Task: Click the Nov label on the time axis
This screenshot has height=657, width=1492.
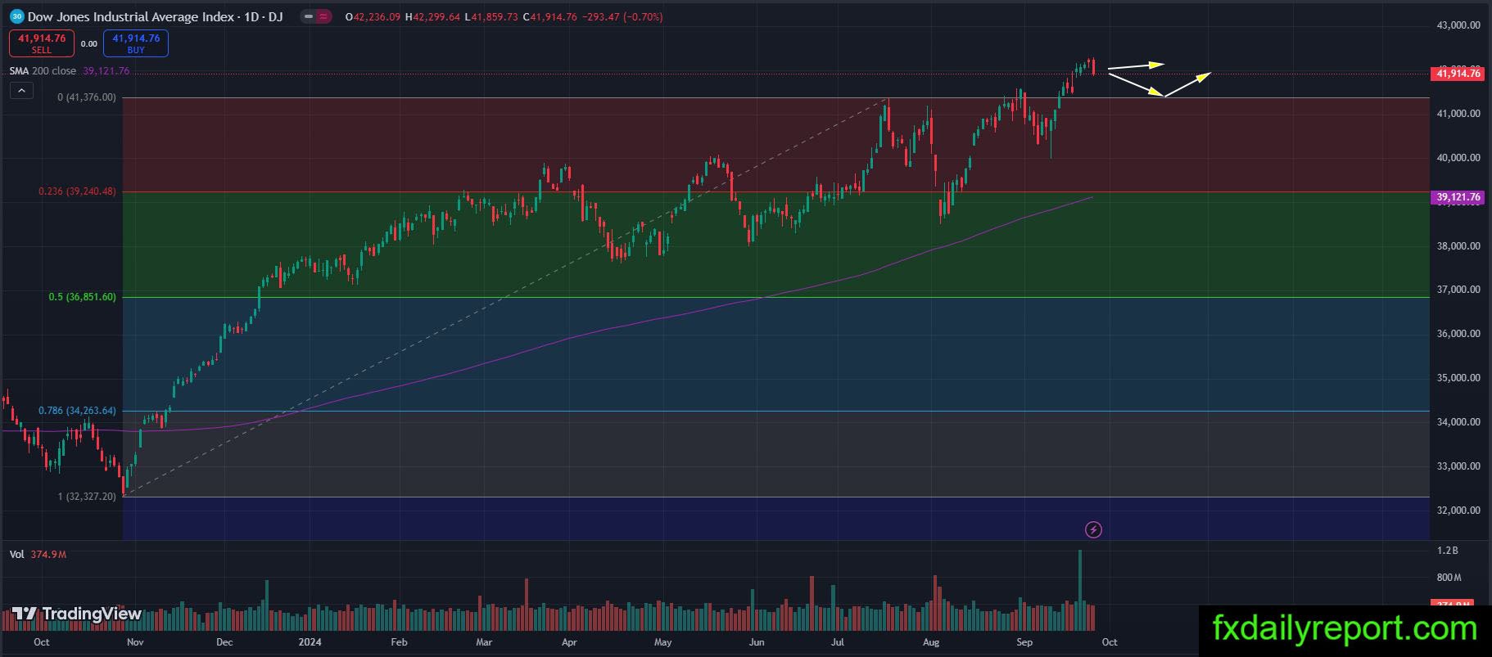Action: tap(136, 642)
